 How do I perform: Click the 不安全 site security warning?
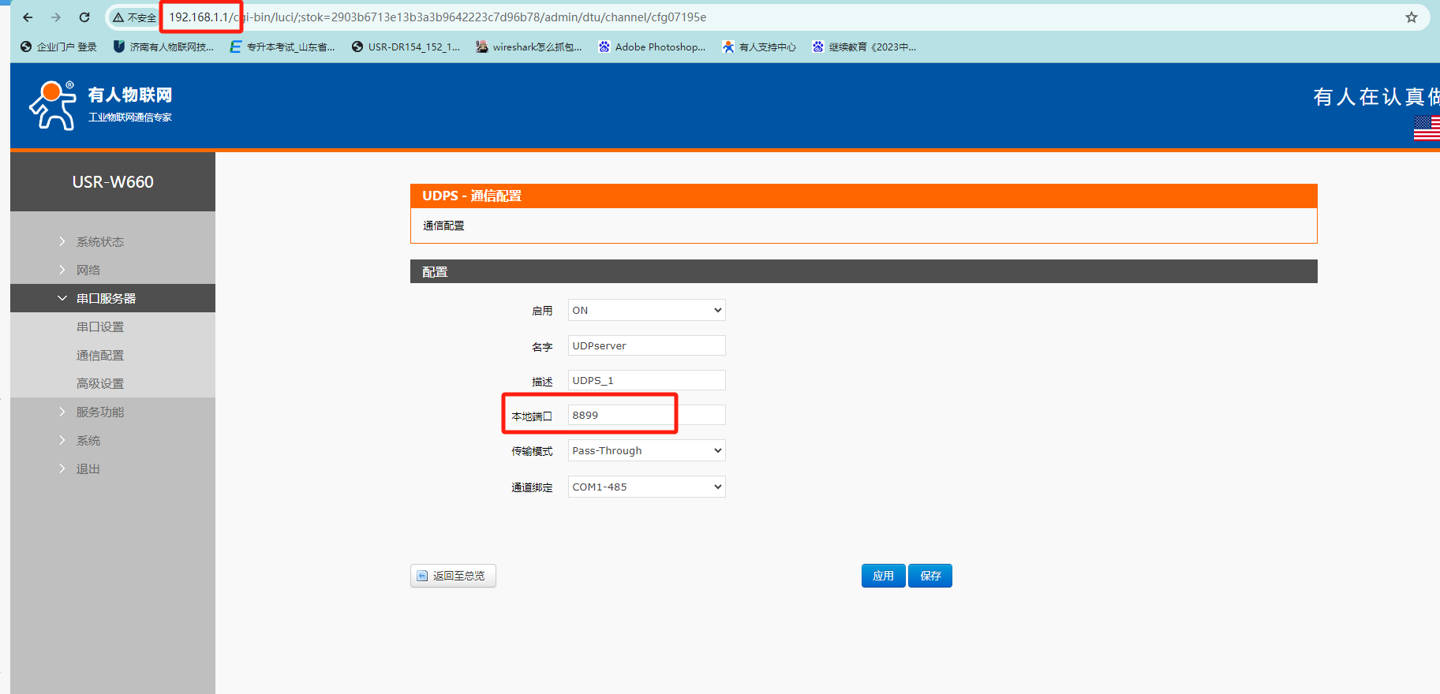pyautogui.click(x=134, y=17)
